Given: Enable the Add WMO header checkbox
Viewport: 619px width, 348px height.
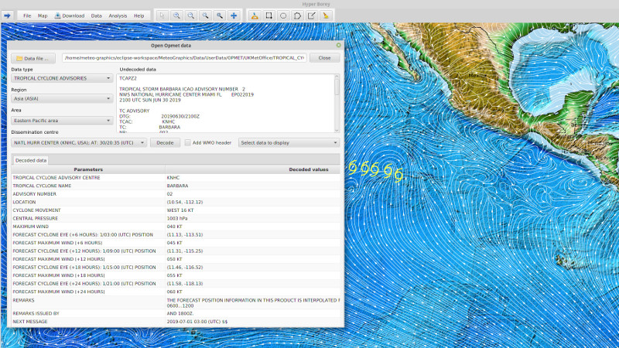Looking at the screenshot, I should [x=188, y=143].
